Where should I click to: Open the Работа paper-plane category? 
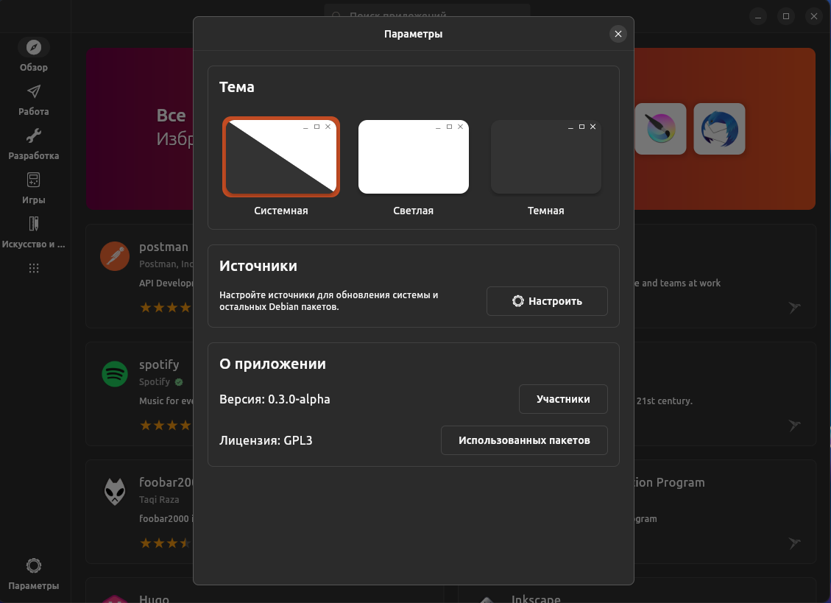(33, 92)
